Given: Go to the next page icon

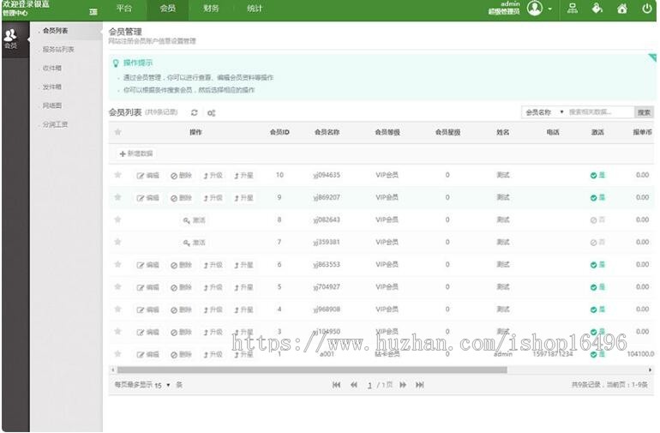Looking at the screenshot, I should click(403, 385).
